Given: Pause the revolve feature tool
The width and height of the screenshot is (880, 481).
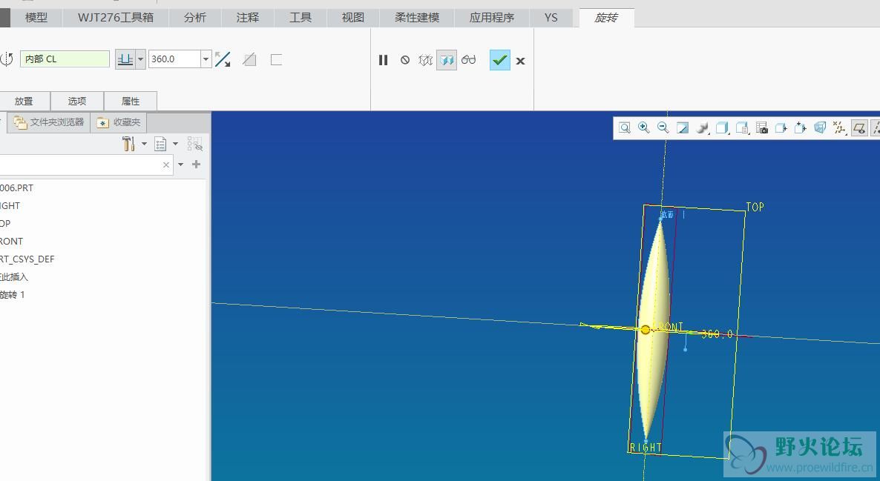Looking at the screenshot, I should (384, 60).
